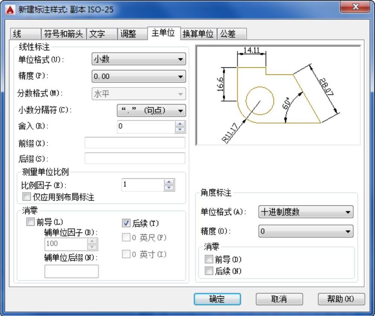The width and height of the screenshot is (375, 316).
Task: Click the dimension preview thumbnail
Action: (x=278, y=96)
